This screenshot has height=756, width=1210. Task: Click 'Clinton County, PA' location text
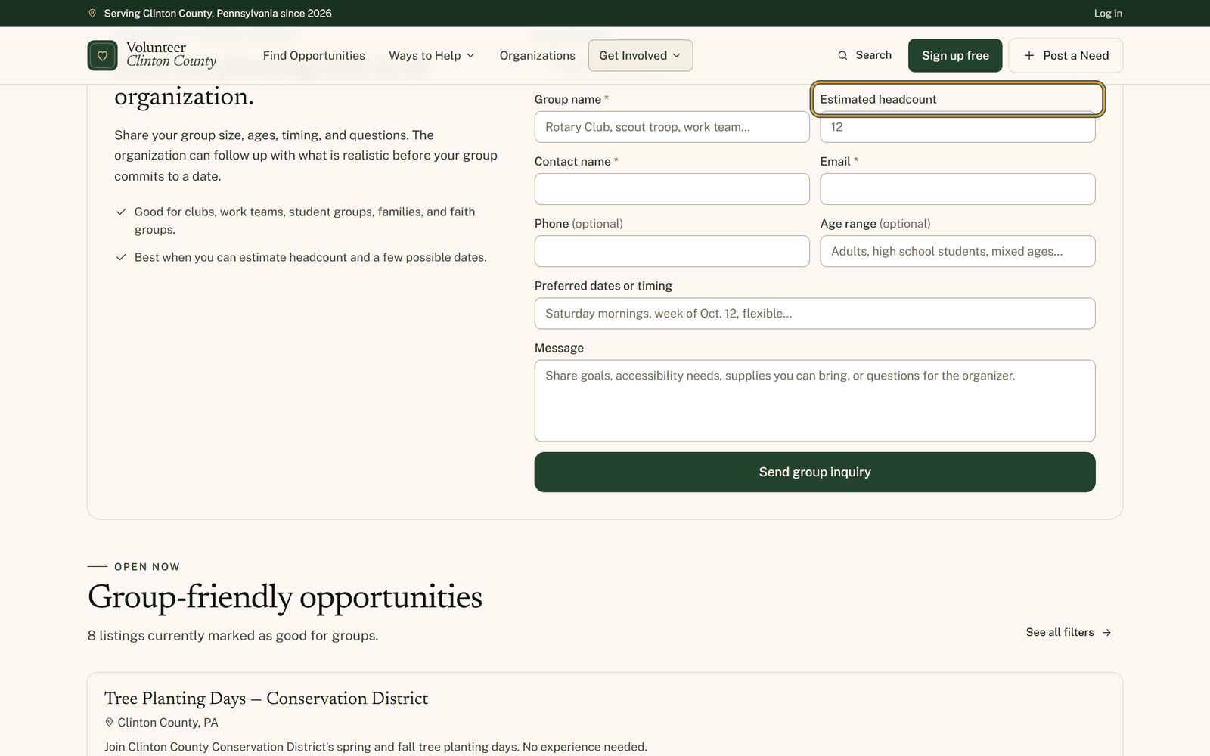[168, 723]
